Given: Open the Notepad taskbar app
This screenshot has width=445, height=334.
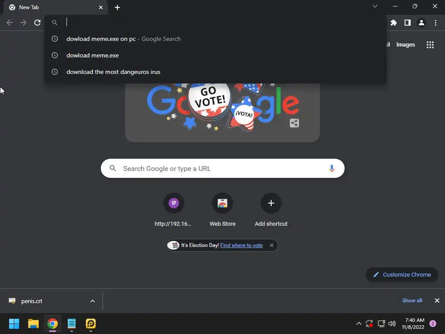Looking at the screenshot, I should tap(72, 324).
